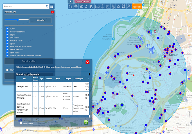Enable the Etiket Göster checkbox

pyautogui.click(x=21, y=123)
